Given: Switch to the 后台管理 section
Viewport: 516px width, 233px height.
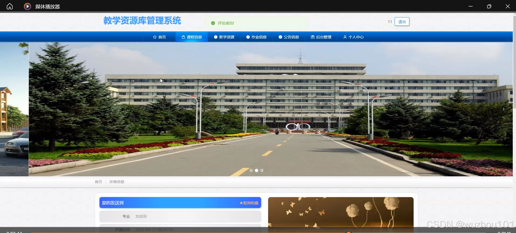Looking at the screenshot, I should [x=321, y=37].
